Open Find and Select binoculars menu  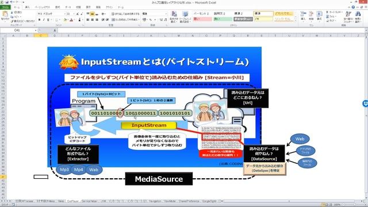pyautogui.click(x=358, y=17)
